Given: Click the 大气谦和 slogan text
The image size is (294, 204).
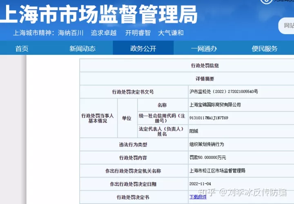Looking at the screenshot, I should coord(171,33).
